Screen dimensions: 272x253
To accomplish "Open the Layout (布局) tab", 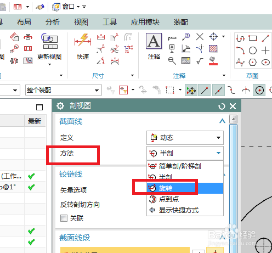I will point(24,22).
